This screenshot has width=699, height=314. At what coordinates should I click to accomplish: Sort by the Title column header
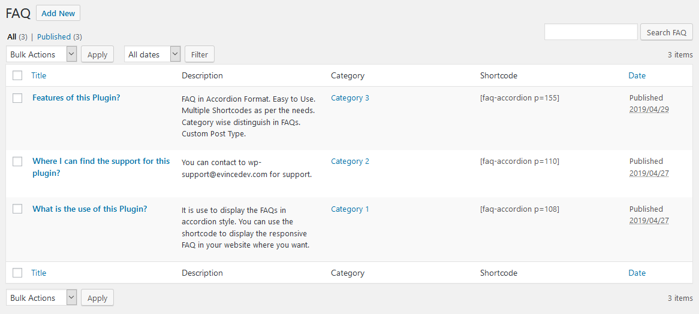tap(39, 75)
